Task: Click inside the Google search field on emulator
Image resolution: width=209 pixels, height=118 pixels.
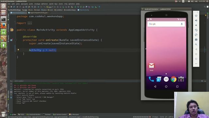Action: (x=166, y=24)
